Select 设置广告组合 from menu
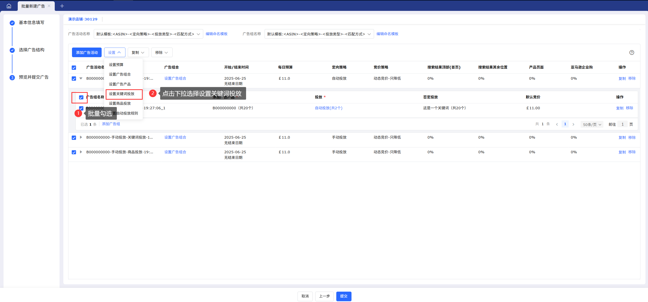Image resolution: width=648 pixels, height=302 pixels. coord(123,74)
